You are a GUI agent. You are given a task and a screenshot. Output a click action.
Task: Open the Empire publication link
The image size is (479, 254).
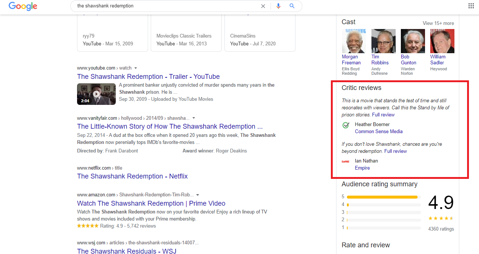tap(363, 168)
